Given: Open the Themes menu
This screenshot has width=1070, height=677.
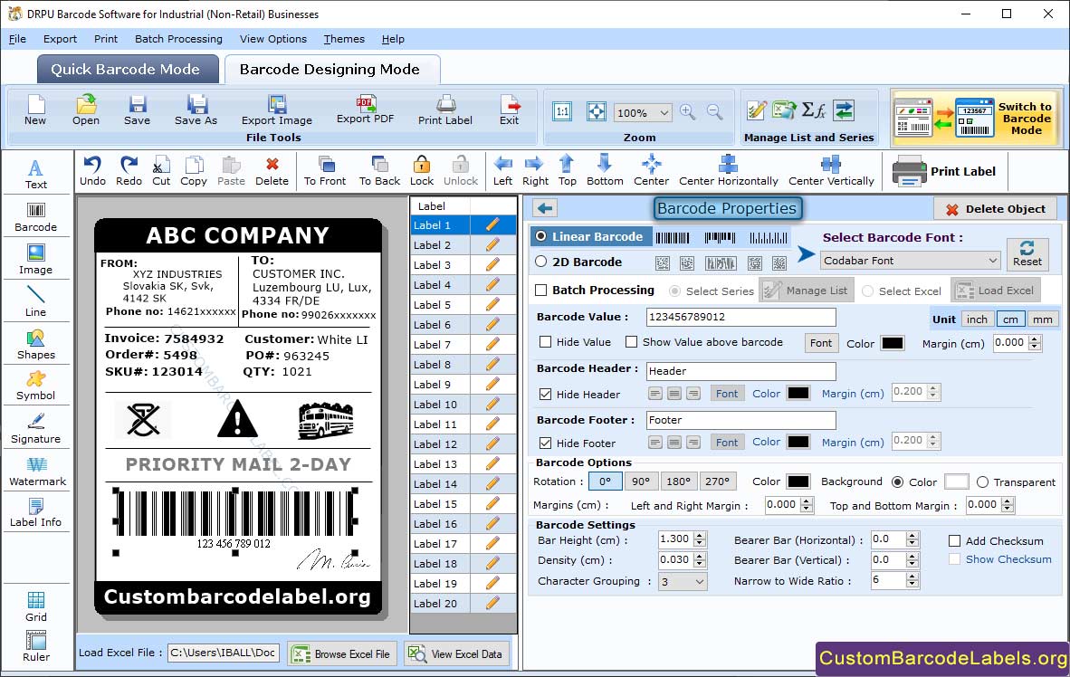Looking at the screenshot, I should coord(344,39).
